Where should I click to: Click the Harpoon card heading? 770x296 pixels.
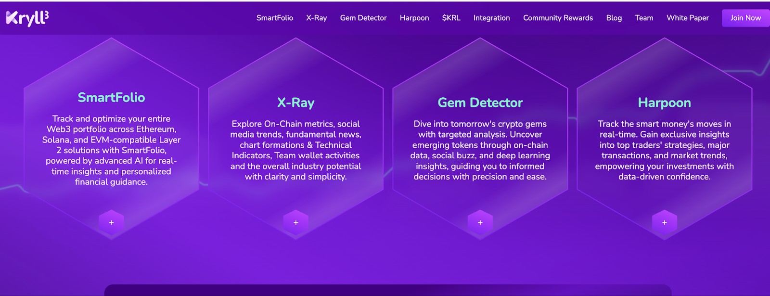[665, 103]
